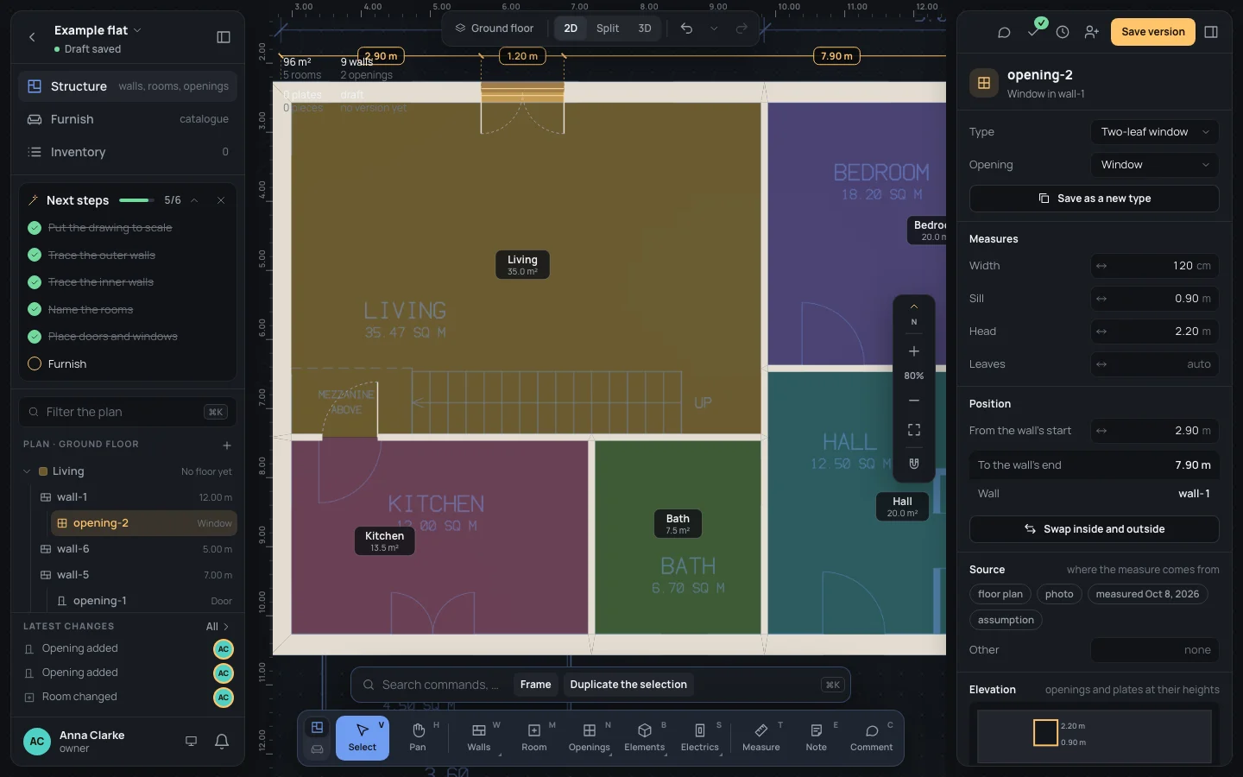Add a new plan item with plus
The height and width of the screenshot is (777, 1243).
pos(227,445)
